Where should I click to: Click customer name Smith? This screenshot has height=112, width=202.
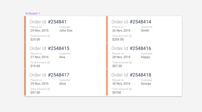point(145,30)
